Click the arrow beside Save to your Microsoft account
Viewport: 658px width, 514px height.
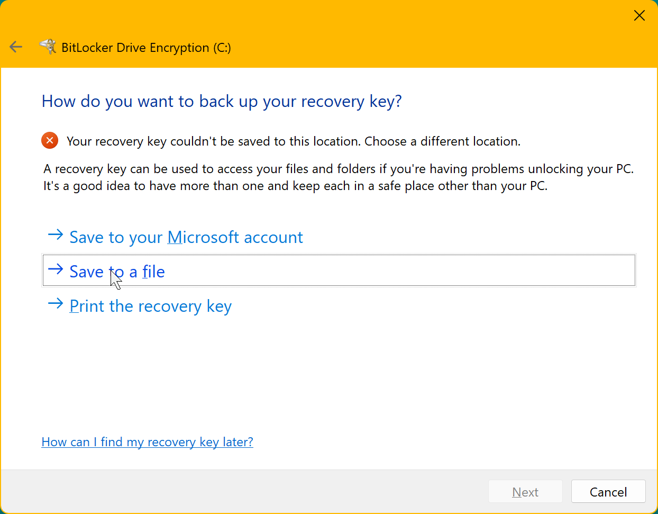click(x=56, y=235)
